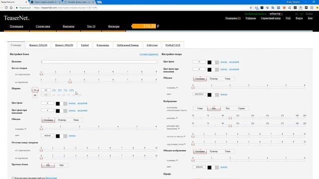Choose http for Протокол блока

pyautogui.click(x=48, y=165)
